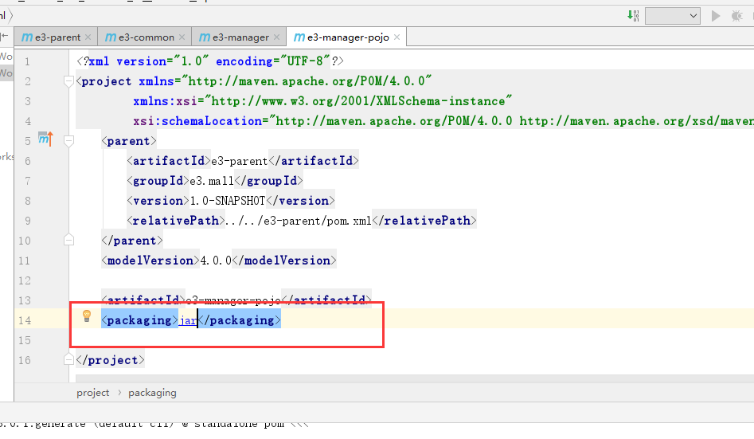
Task: Switch to the e3-parent tab
Action: (x=57, y=37)
